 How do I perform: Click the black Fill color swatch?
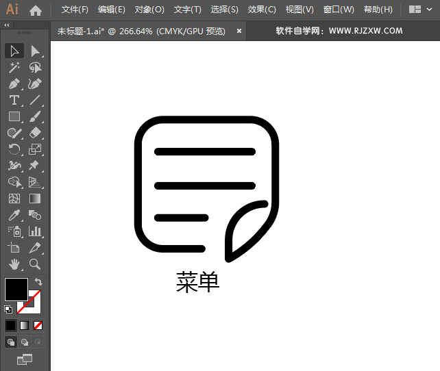click(16, 288)
